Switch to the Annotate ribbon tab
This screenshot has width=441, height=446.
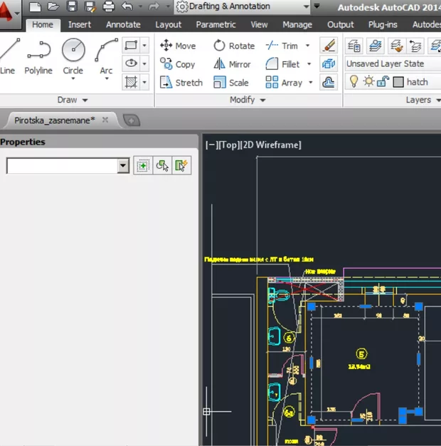pyautogui.click(x=123, y=25)
